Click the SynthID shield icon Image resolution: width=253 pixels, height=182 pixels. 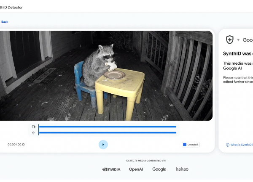[230, 40]
